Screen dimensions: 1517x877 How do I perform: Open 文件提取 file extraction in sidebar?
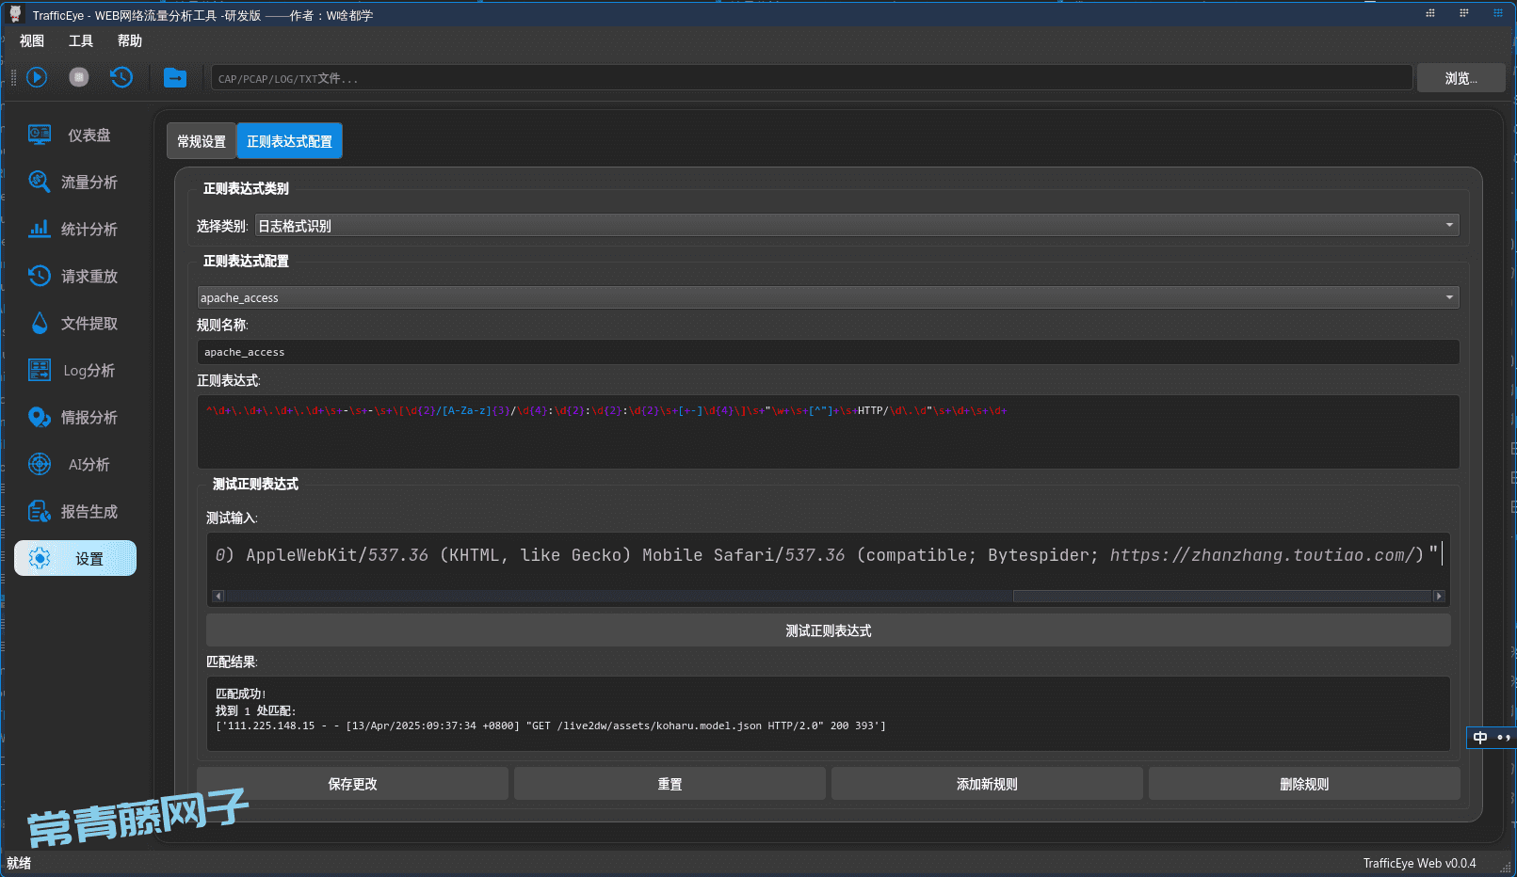pyautogui.click(x=75, y=324)
